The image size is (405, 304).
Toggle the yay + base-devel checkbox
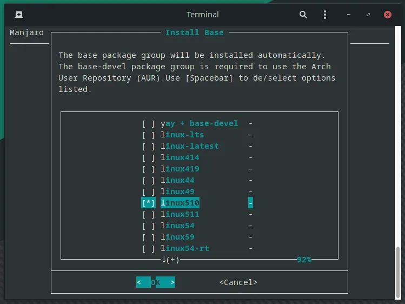point(149,123)
